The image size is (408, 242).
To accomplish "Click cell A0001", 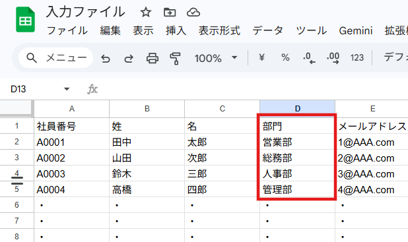I will click(x=72, y=142).
